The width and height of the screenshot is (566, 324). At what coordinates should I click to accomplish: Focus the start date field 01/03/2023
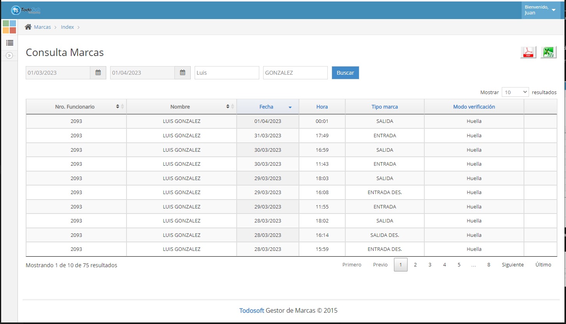(x=58, y=73)
